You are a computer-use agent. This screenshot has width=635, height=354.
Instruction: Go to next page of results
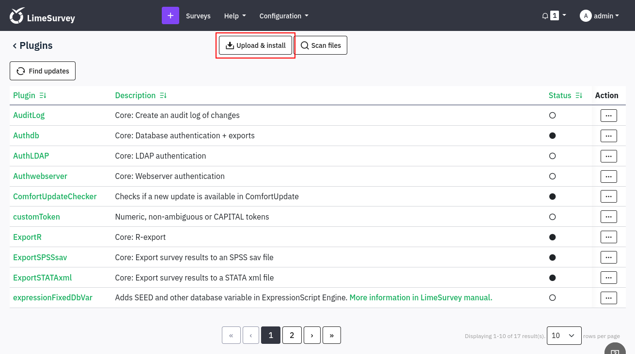point(312,335)
